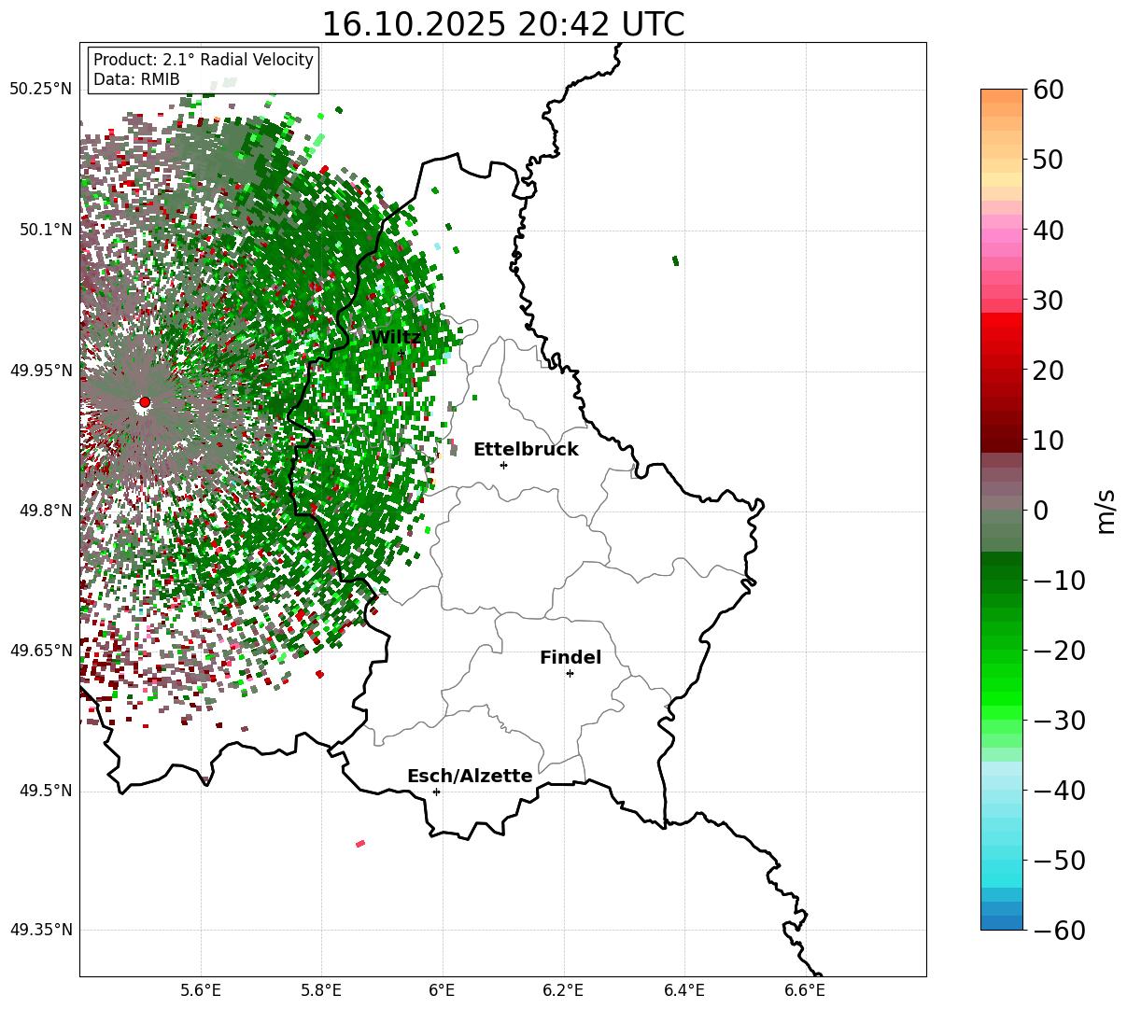This screenshot has width=1127, height=1009.
Task: Click the bright red colorbar segment
Action: (x=1002, y=320)
